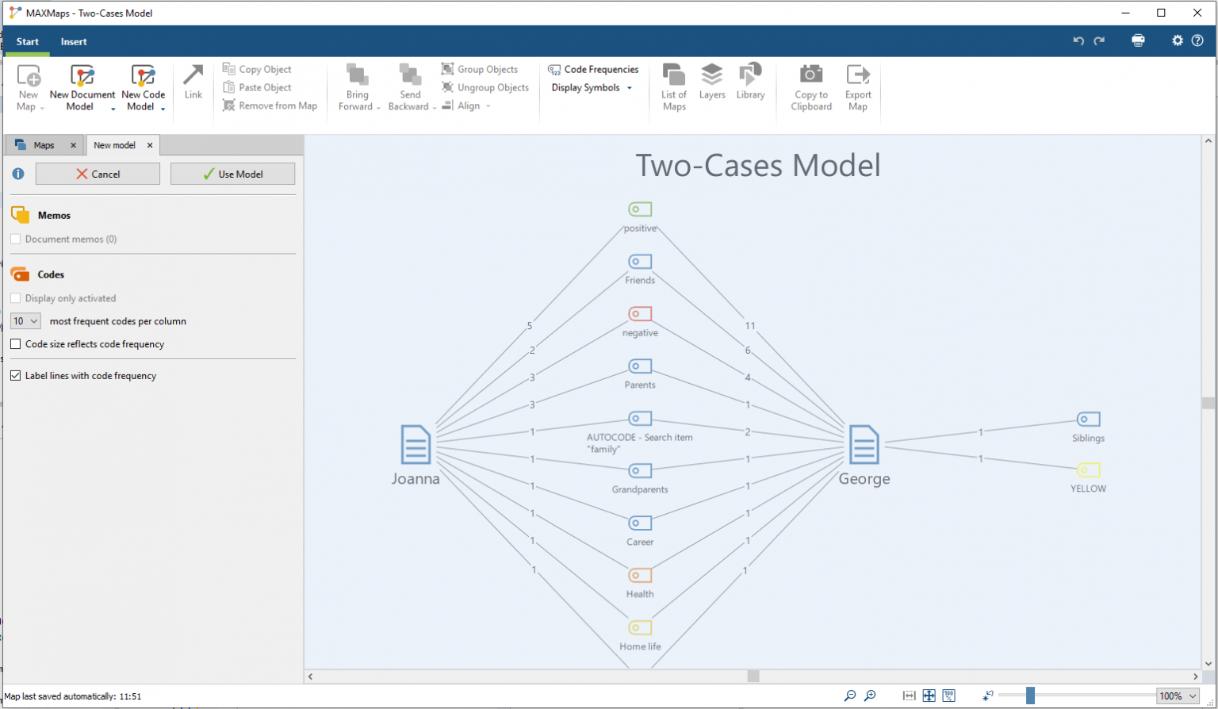Open List of Maps
The height and width of the screenshot is (709, 1218).
[x=673, y=86]
